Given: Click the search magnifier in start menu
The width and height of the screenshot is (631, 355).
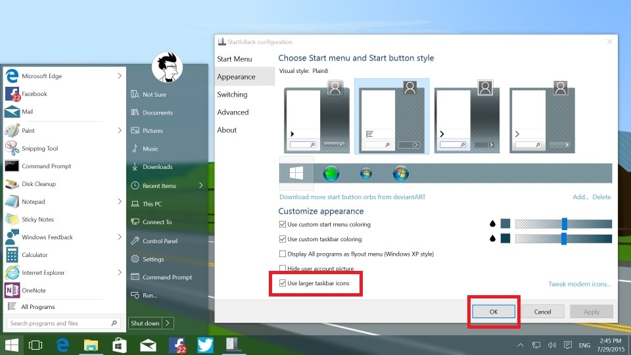Looking at the screenshot, I should (114, 323).
